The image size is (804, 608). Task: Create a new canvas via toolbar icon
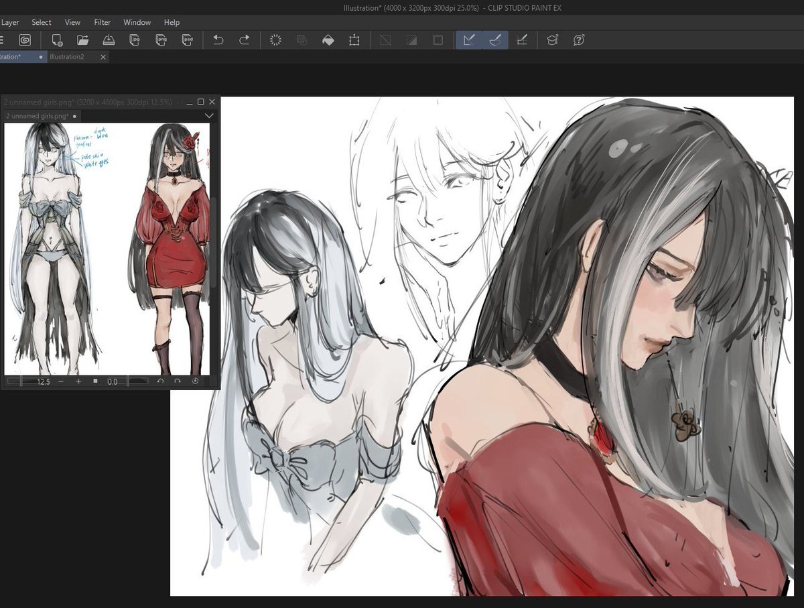click(x=58, y=40)
